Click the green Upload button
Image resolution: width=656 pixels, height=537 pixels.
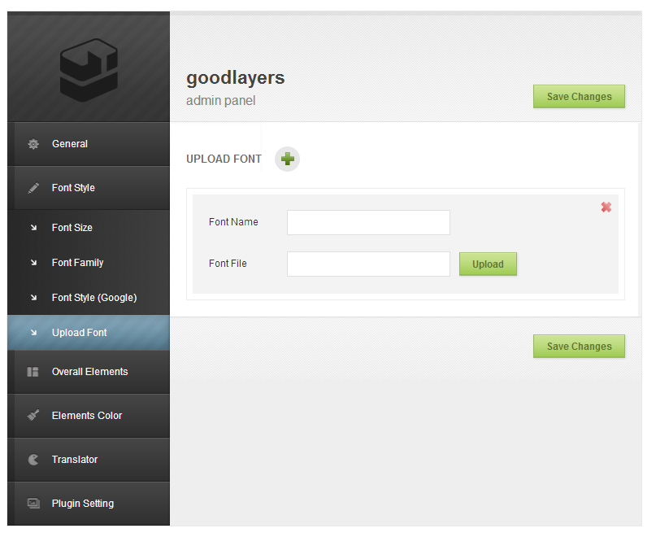coord(488,264)
